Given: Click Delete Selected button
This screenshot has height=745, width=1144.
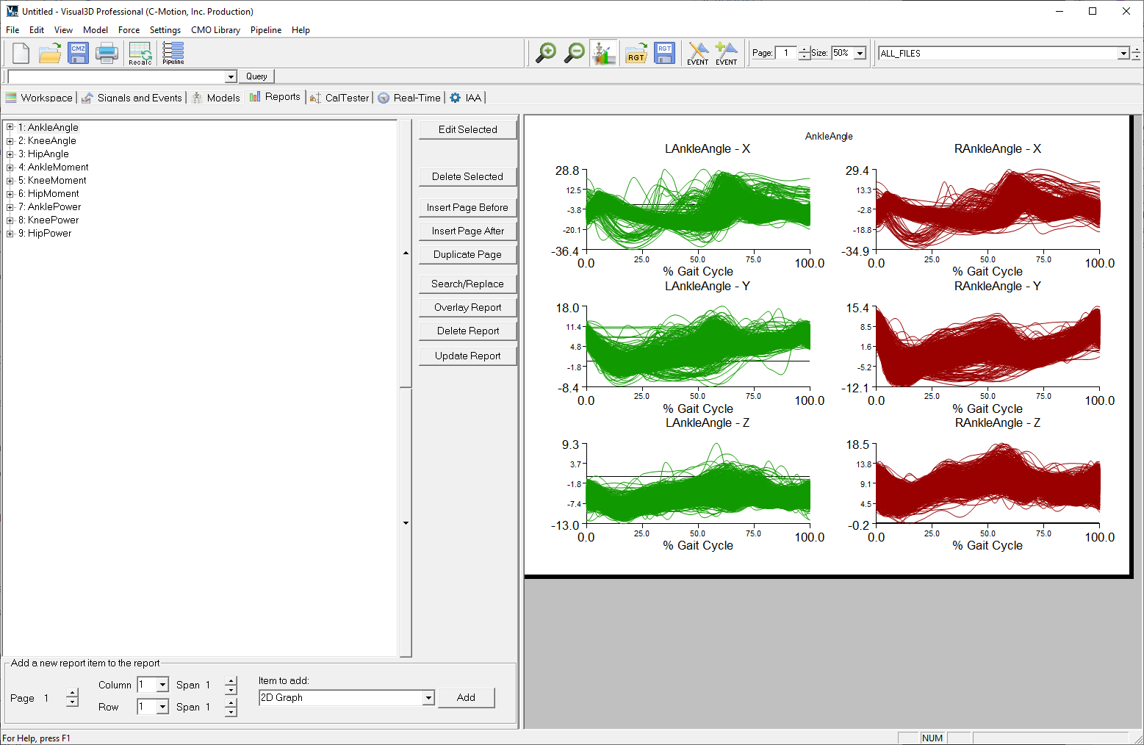Looking at the screenshot, I should [x=468, y=176].
